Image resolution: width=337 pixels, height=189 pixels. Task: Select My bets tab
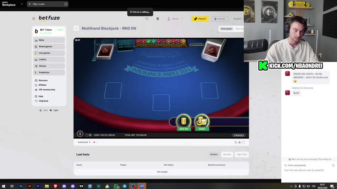point(227,154)
